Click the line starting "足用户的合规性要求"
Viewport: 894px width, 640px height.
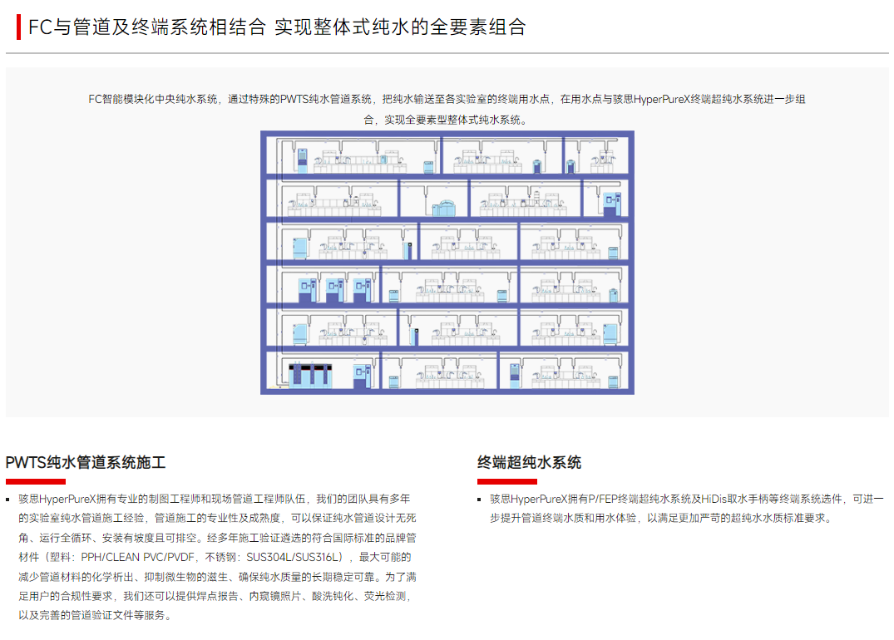tap(215, 596)
